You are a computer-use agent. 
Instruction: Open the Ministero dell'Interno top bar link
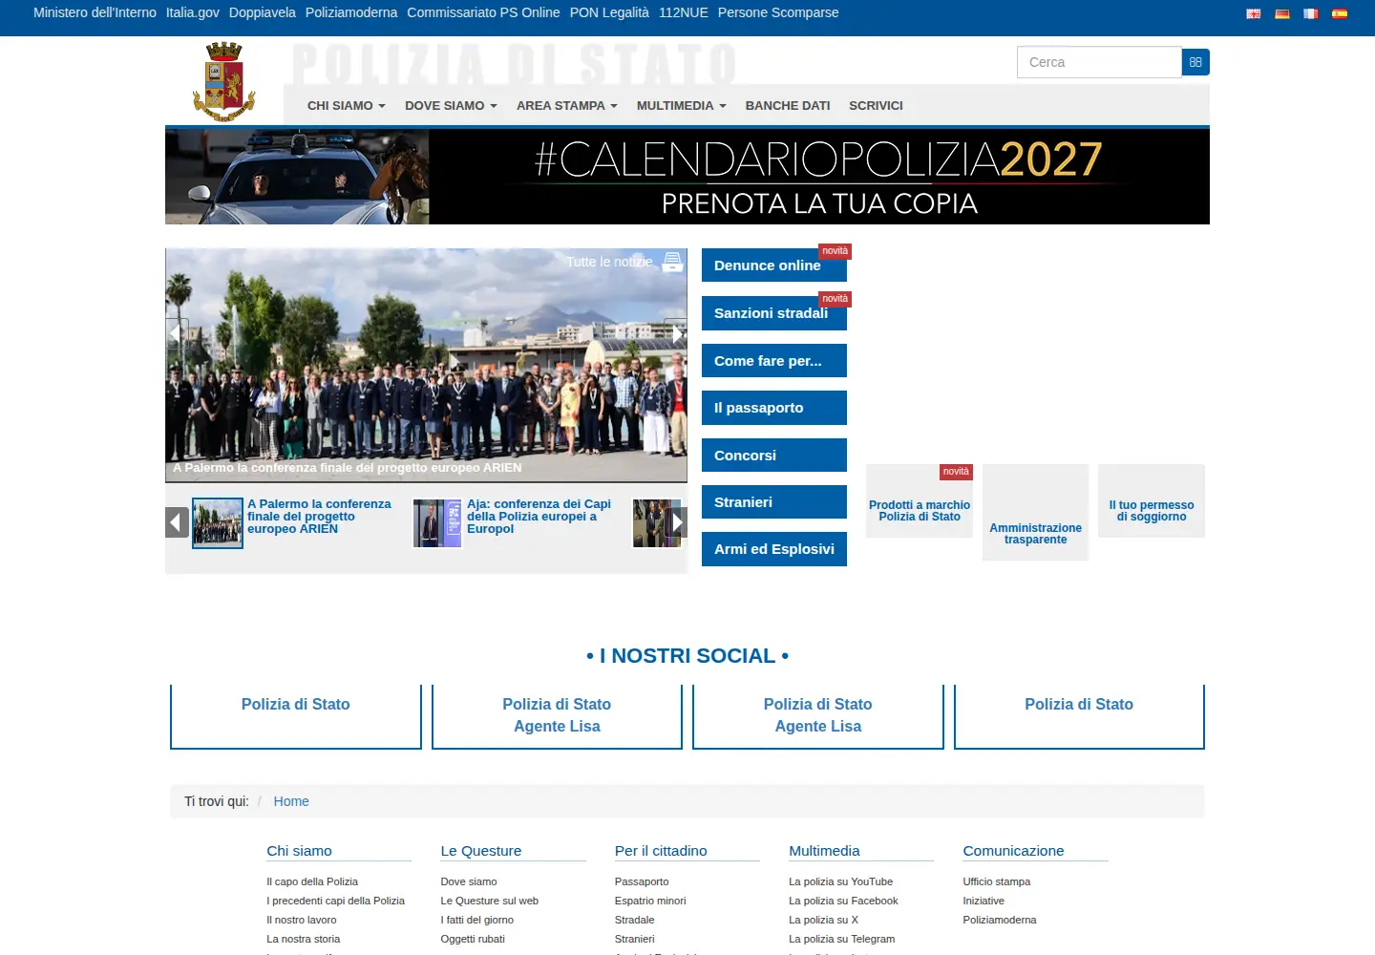95,12
